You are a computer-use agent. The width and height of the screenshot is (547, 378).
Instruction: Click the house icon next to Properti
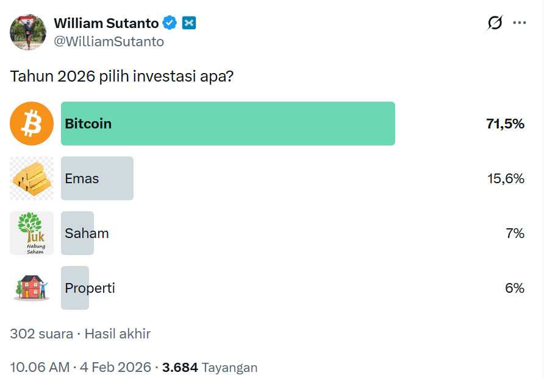click(x=31, y=288)
